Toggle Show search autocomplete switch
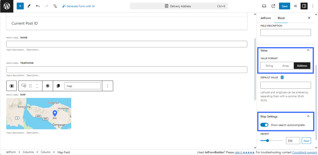This screenshot has height=155, width=318. (x=264, y=125)
